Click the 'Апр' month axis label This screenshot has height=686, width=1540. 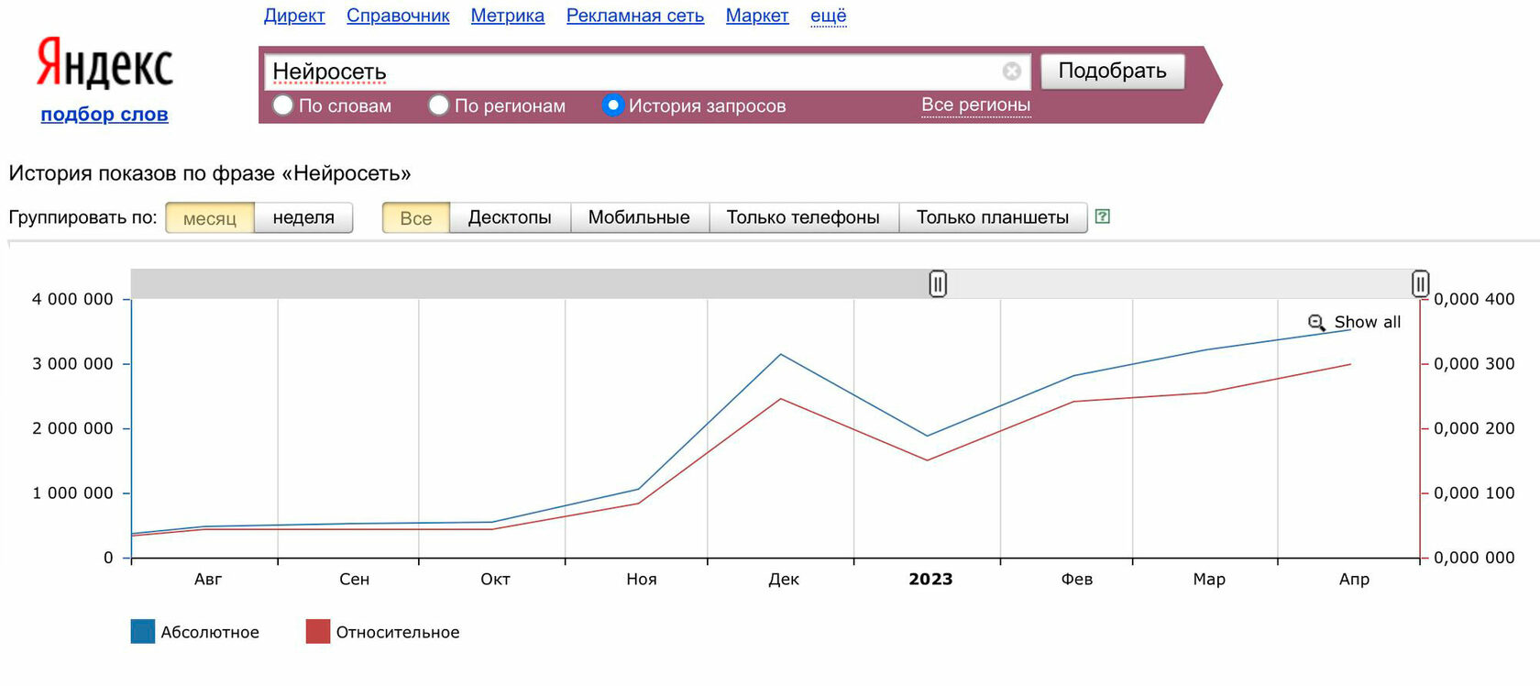pos(1354,579)
